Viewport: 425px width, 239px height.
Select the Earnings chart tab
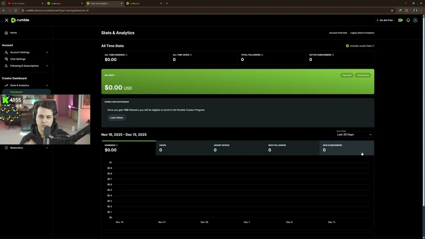128,148
